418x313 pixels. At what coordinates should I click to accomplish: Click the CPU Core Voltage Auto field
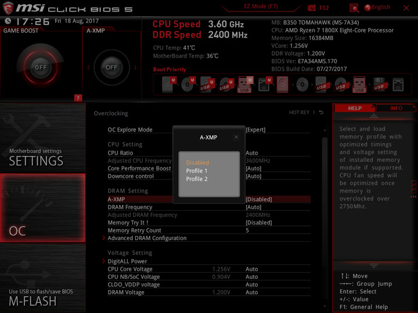pyautogui.click(x=251, y=269)
